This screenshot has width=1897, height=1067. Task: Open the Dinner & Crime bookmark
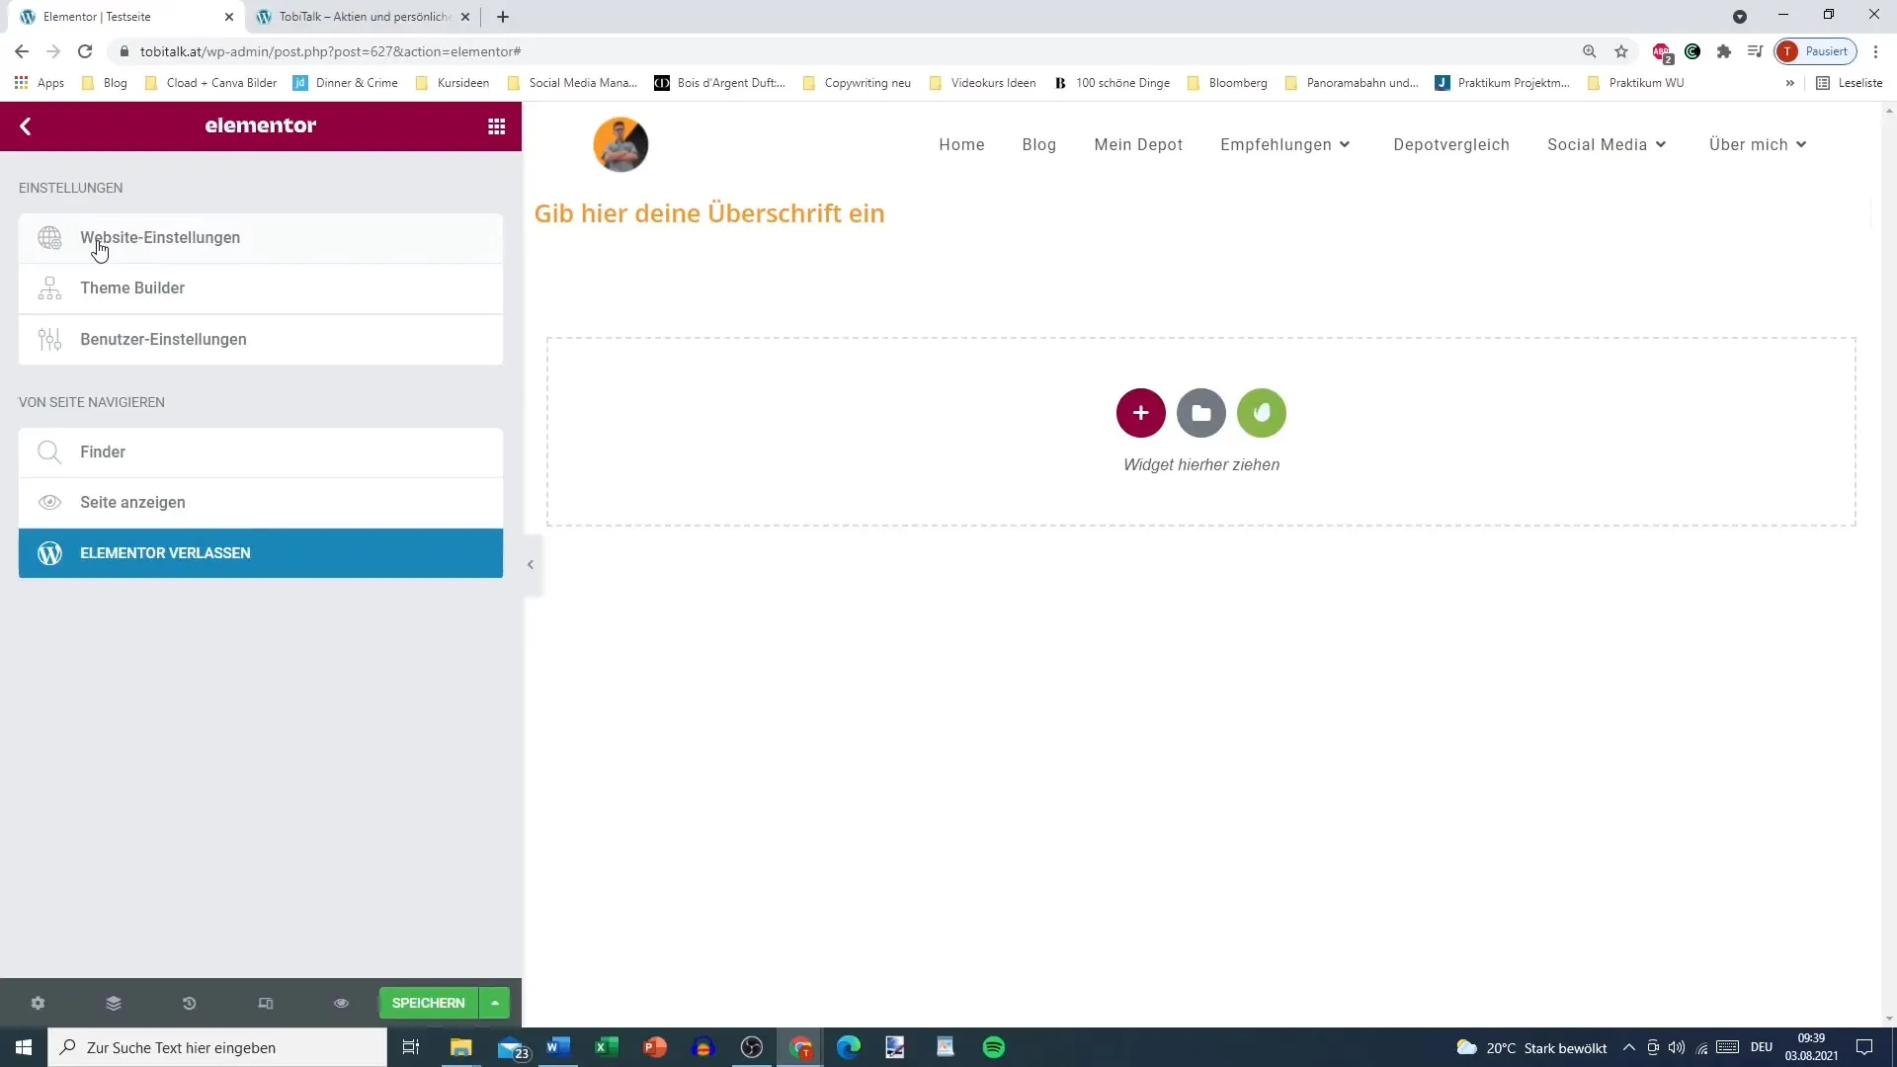346,83
